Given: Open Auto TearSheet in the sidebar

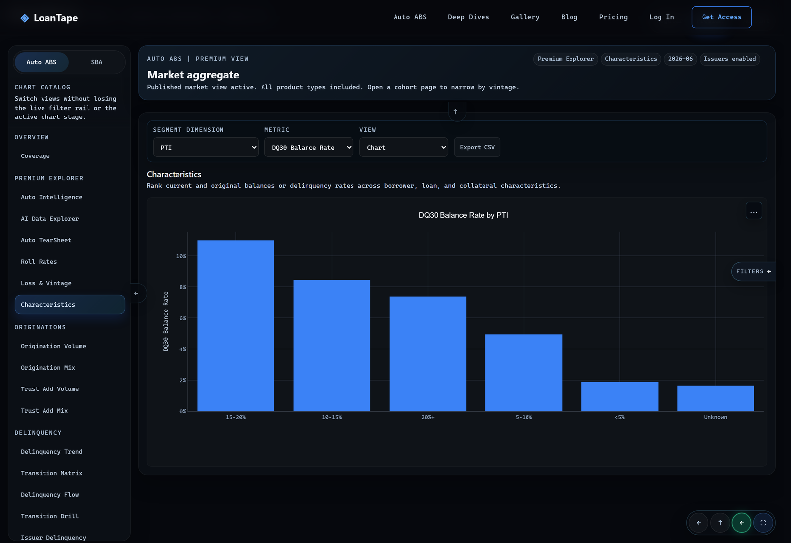Looking at the screenshot, I should click(x=70, y=240).
